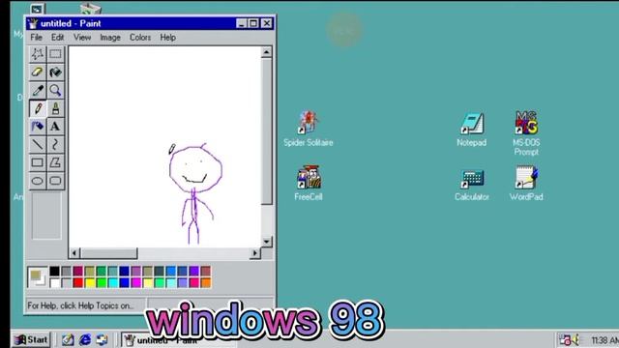Pick the Eraser tool

coord(38,72)
